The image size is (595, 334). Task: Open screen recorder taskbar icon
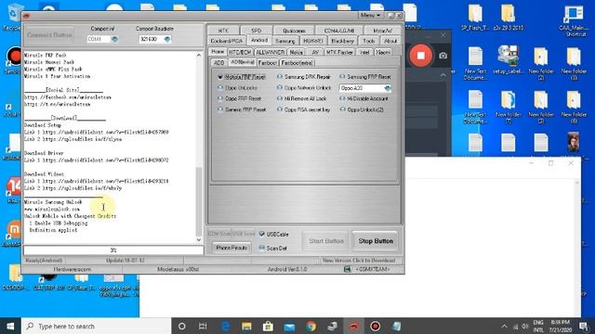pyautogui.click(x=376, y=326)
